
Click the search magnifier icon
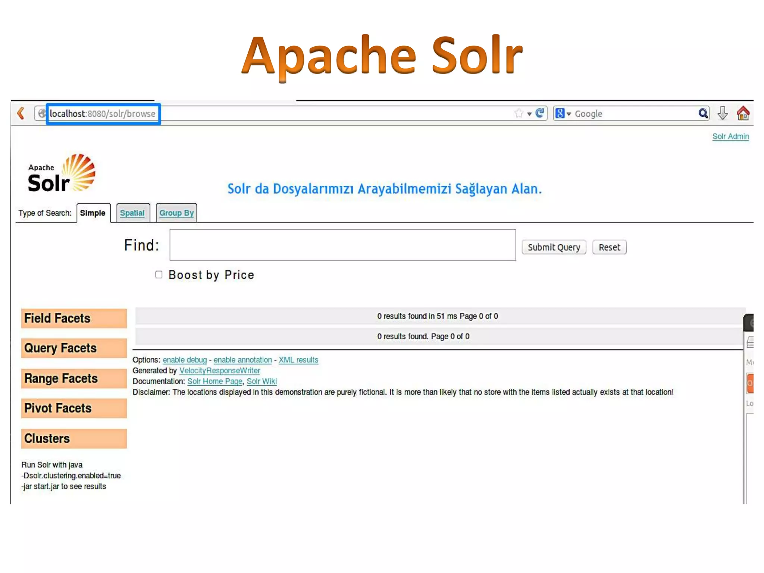[703, 113]
